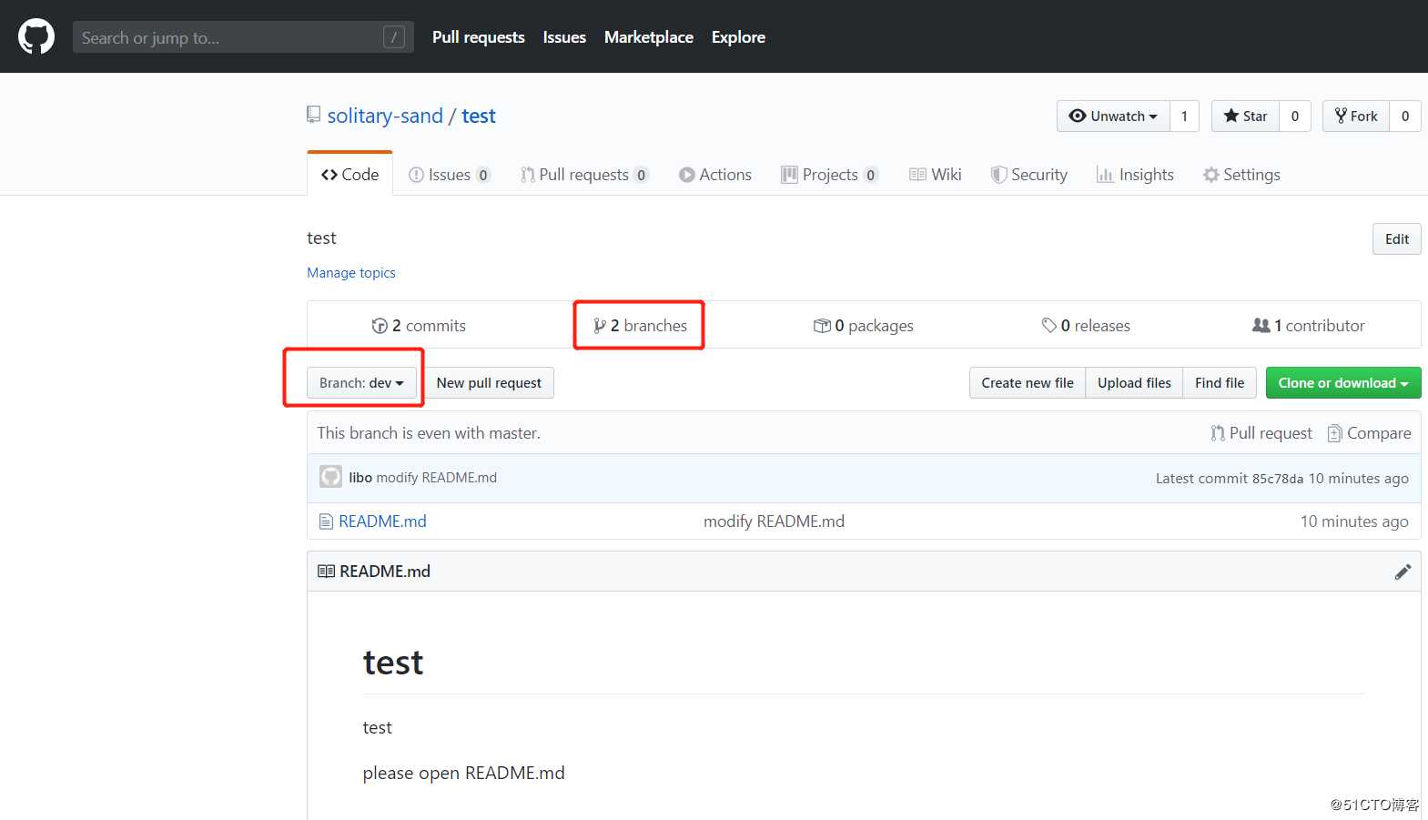Click Compare in the branch info bar

click(x=1369, y=433)
